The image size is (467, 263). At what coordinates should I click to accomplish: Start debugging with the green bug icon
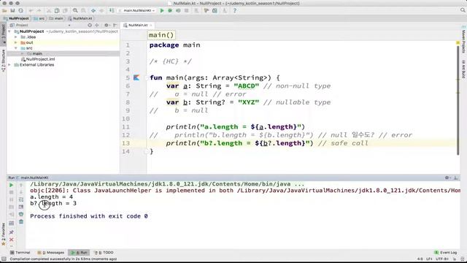(170, 10)
